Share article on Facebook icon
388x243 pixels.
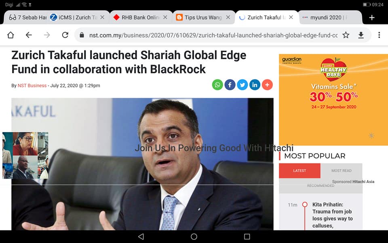230,85
